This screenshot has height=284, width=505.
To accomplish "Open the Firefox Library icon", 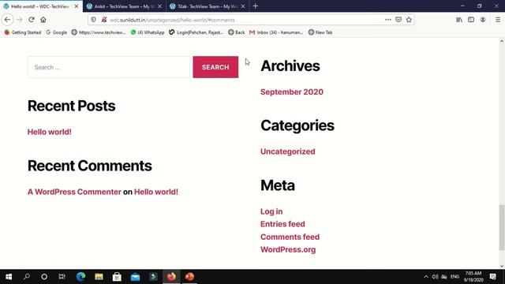I will point(459,20).
